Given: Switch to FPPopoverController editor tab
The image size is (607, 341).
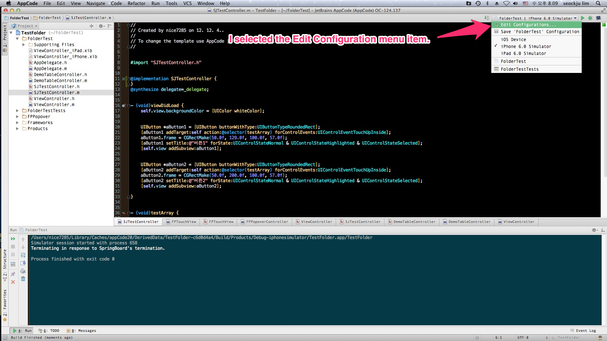Looking at the screenshot, I should (x=265, y=222).
